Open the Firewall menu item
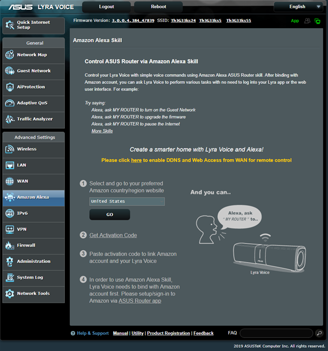Image resolution: width=328 pixels, height=351 pixels. click(x=34, y=245)
